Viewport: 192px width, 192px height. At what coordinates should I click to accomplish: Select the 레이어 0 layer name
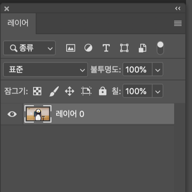pos(70,114)
